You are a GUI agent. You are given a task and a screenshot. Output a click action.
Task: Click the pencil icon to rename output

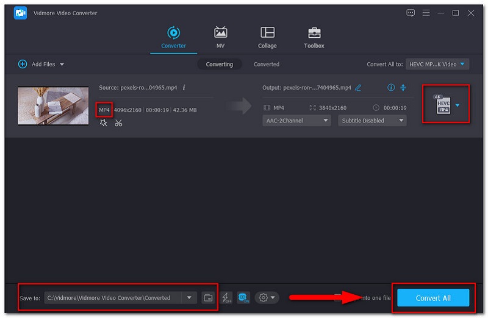coord(358,88)
